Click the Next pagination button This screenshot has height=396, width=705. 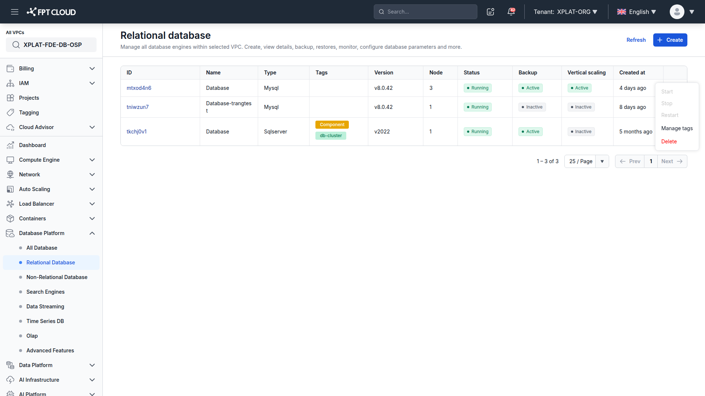coord(672,161)
